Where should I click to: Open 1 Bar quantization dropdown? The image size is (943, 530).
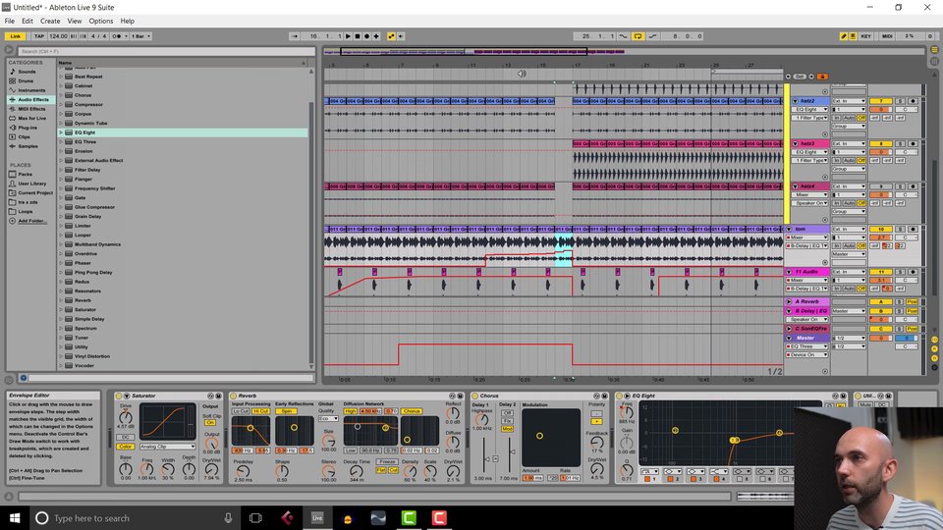[140, 36]
